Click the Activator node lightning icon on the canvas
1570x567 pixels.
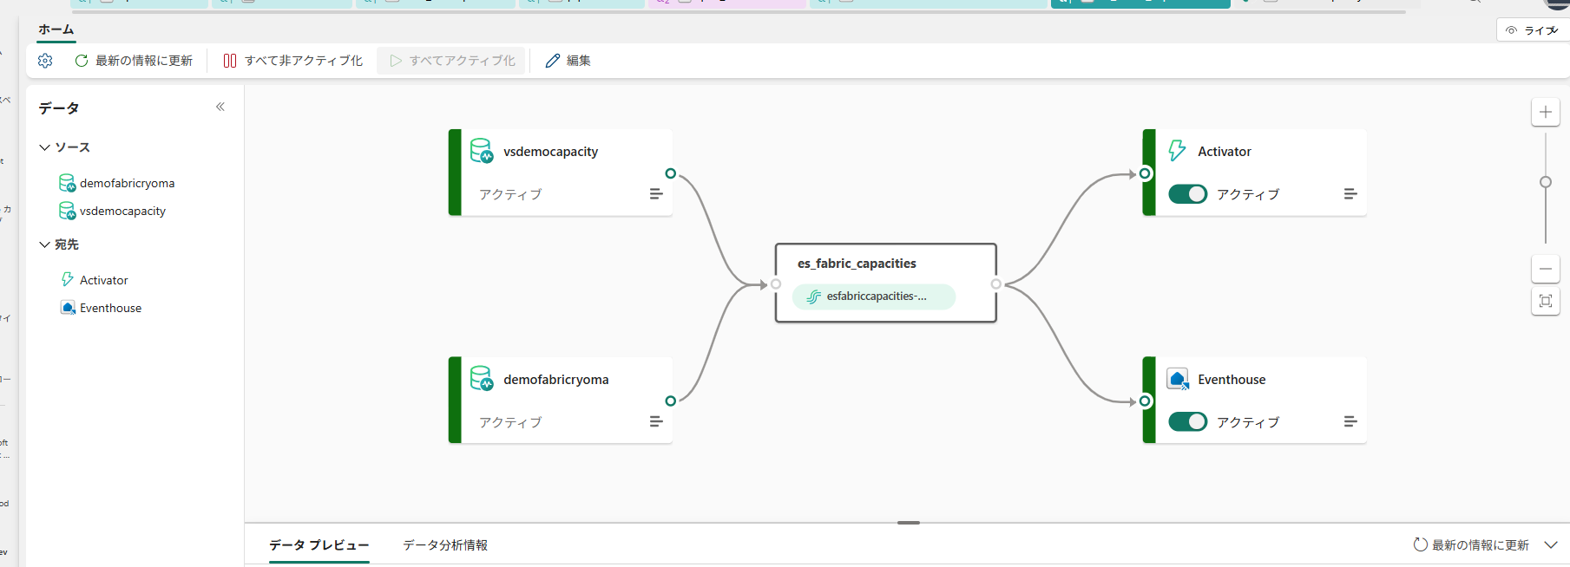coord(1177,151)
